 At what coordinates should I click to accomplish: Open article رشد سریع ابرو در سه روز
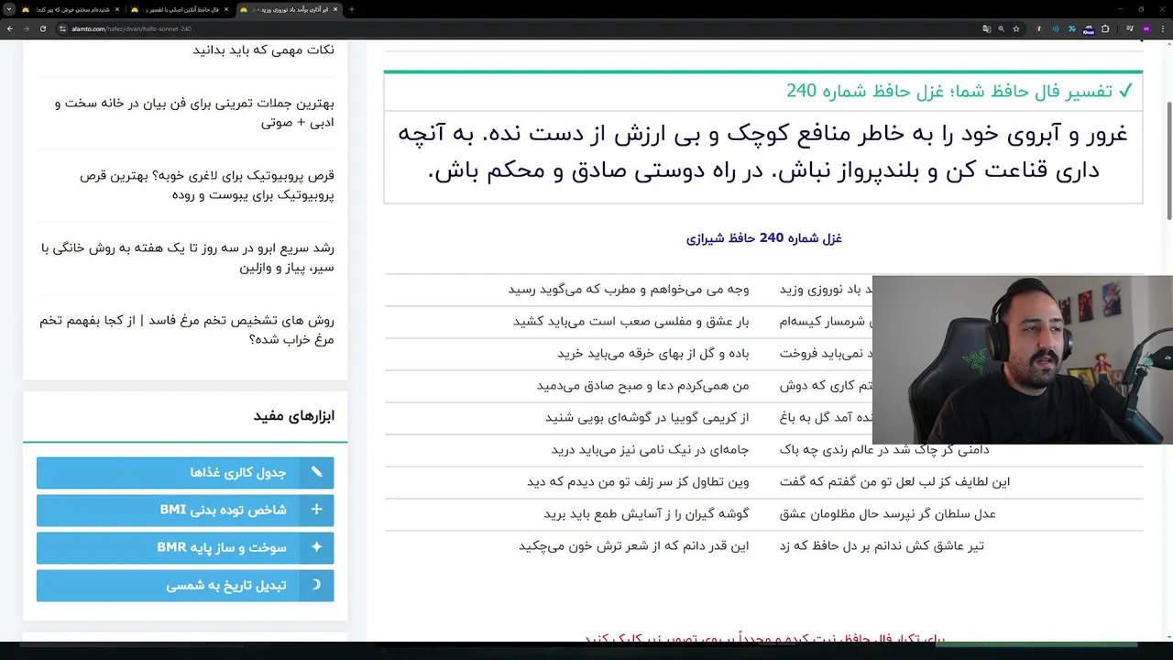187,258
